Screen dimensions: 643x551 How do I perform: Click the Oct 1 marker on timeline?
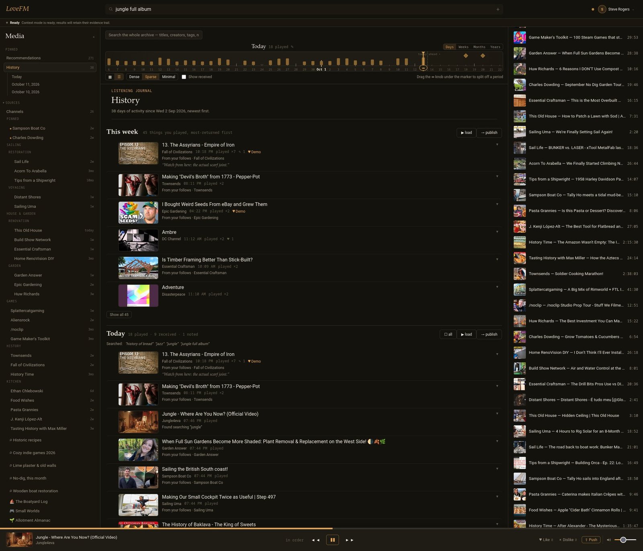[x=321, y=69]
